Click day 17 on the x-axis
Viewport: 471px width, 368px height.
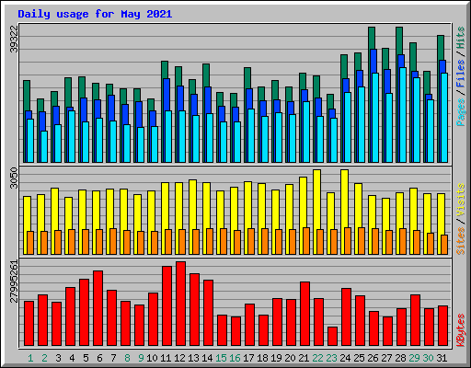248,358
